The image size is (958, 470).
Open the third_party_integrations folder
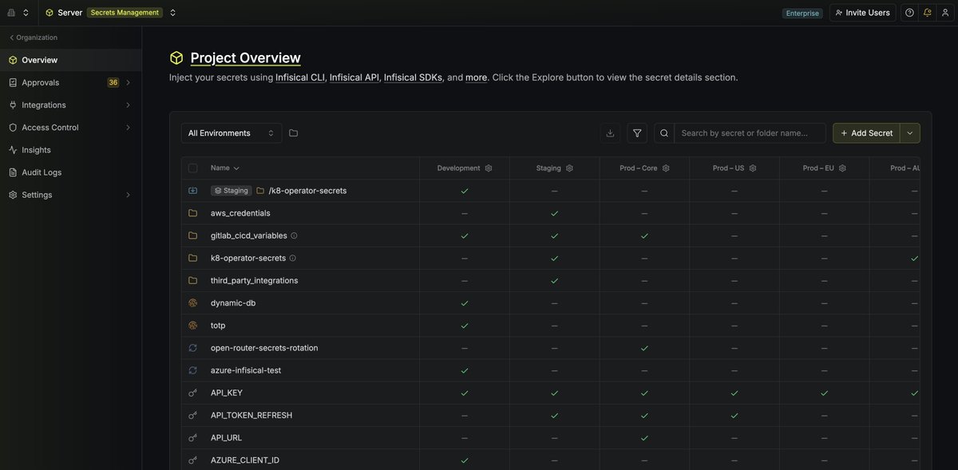[255, 280]
